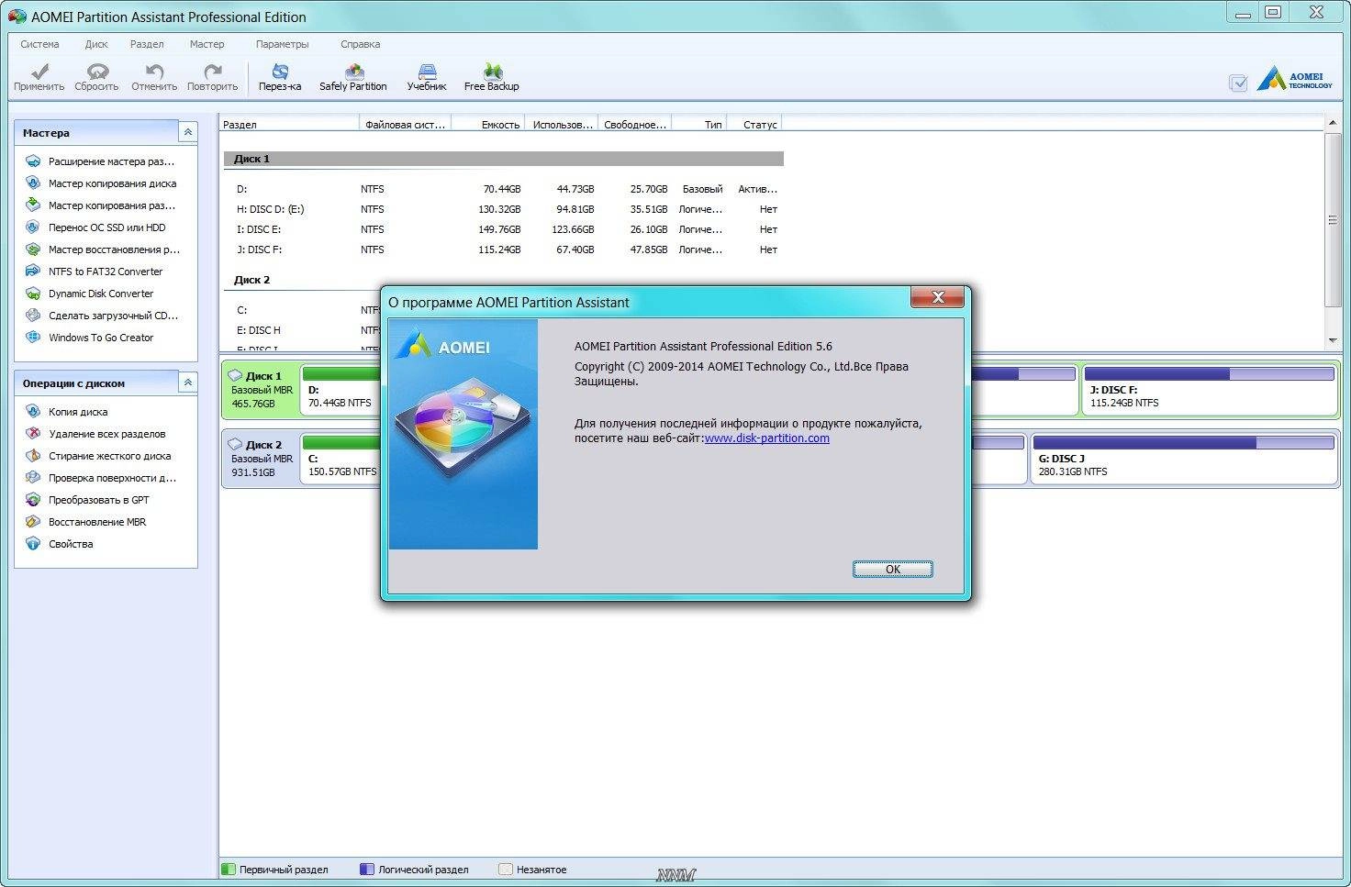Click the Повторить (Redo) toolbar icon
Image resolution: width=1351 pixels, height=887 pixels.
212,77
